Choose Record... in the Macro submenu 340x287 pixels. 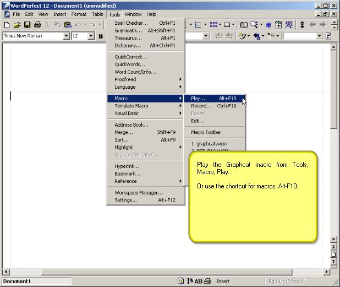pos(215,106)
